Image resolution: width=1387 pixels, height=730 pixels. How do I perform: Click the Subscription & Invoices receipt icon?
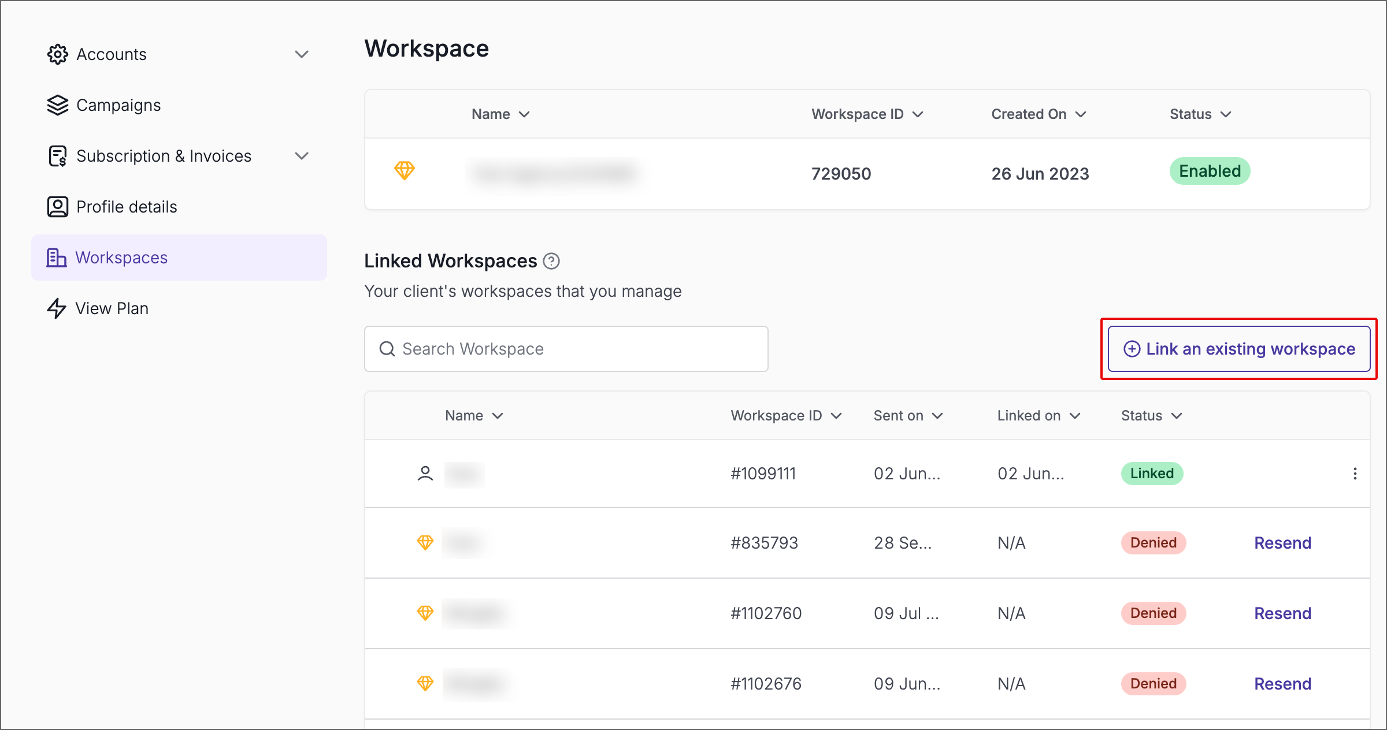57,156
